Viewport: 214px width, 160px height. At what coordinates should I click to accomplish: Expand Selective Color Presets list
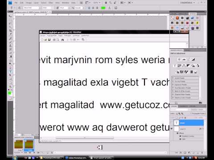coord(173,98)
